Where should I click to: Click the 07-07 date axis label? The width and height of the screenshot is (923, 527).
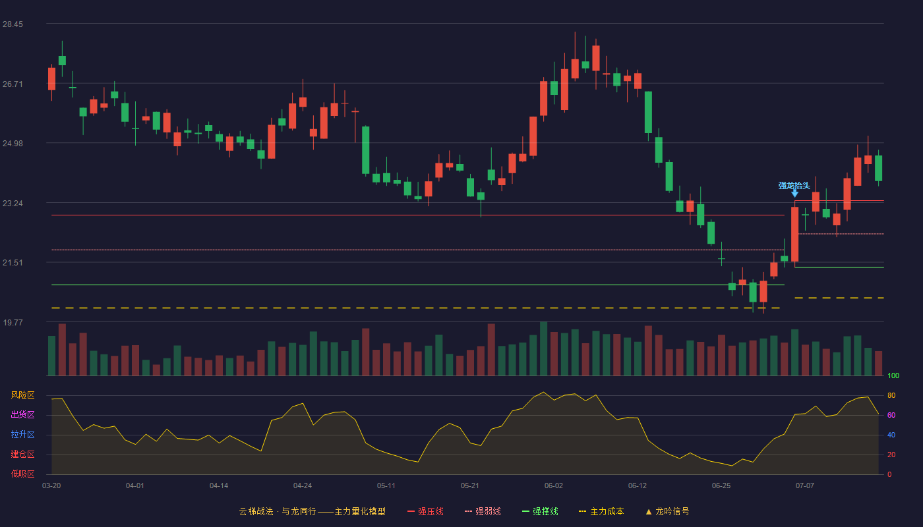805,485
